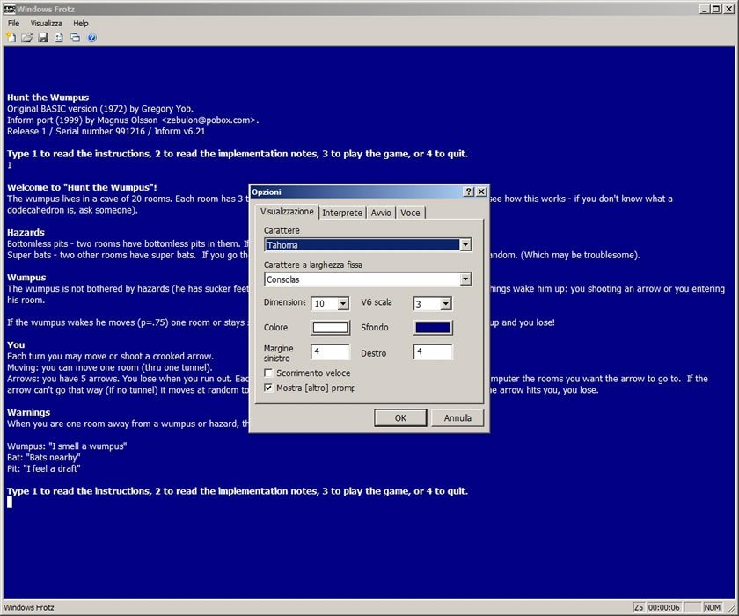Click the overlapping windows toolbar icon
This screenshot has height=616, width=739.
tap(75, 38)
